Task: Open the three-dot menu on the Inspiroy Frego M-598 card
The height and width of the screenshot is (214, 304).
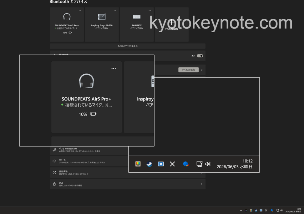Action: pyautogui.click(x=115, y=11)
